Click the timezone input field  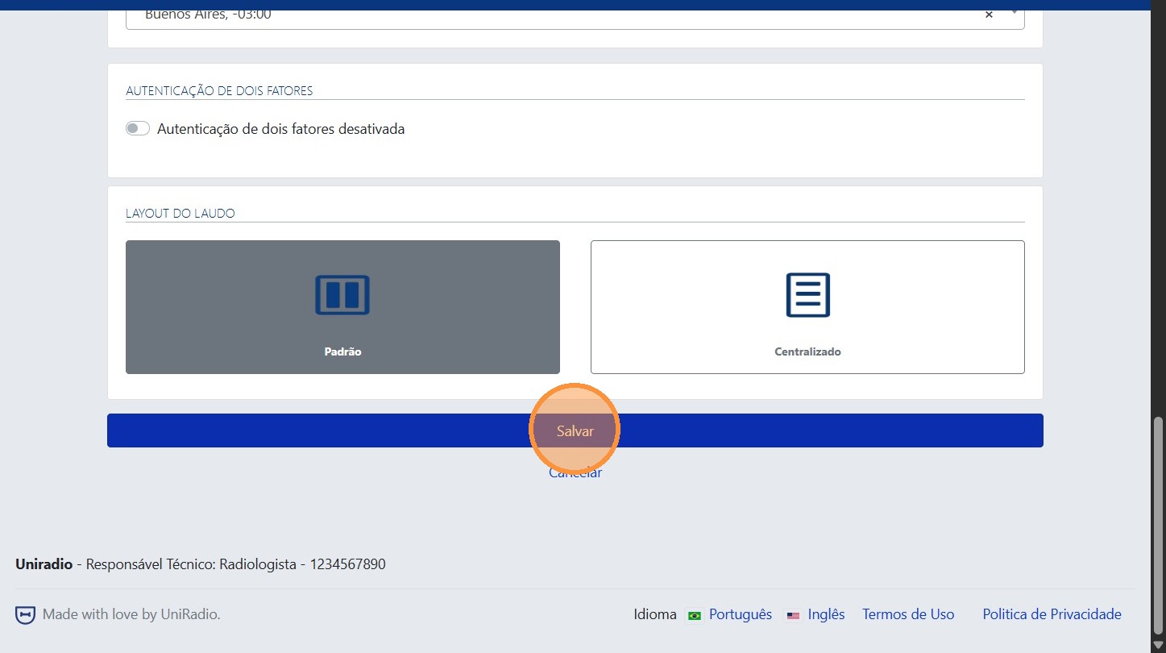coord(483,14)
